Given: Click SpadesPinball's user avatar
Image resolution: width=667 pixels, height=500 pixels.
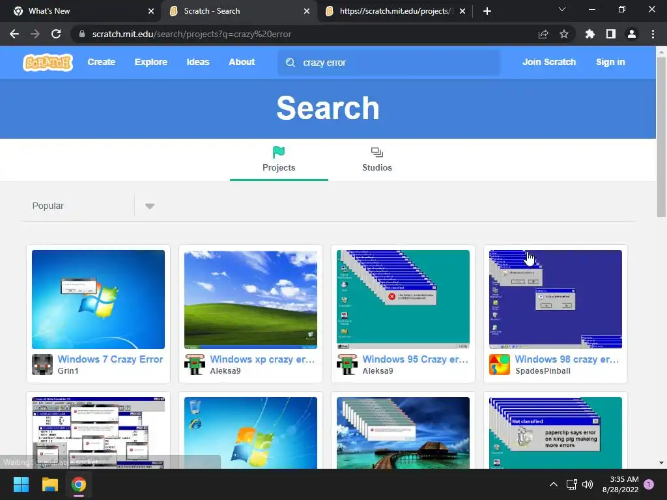Looking at the screenshot, I should pos(500,365).
